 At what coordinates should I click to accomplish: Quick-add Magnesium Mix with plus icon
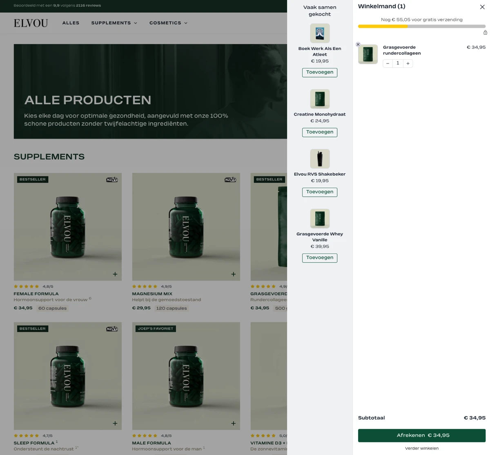(x=233, y=274)
